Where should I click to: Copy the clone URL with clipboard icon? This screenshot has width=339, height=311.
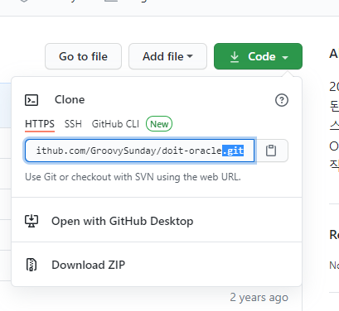coord(271,151)
